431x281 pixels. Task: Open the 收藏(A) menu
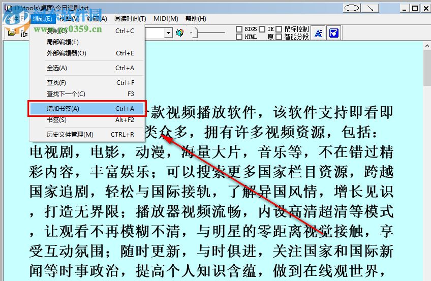[97, 19]
